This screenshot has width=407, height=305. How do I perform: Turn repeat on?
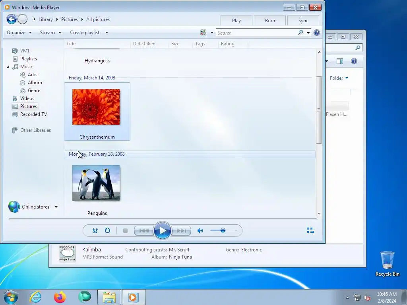107,230
